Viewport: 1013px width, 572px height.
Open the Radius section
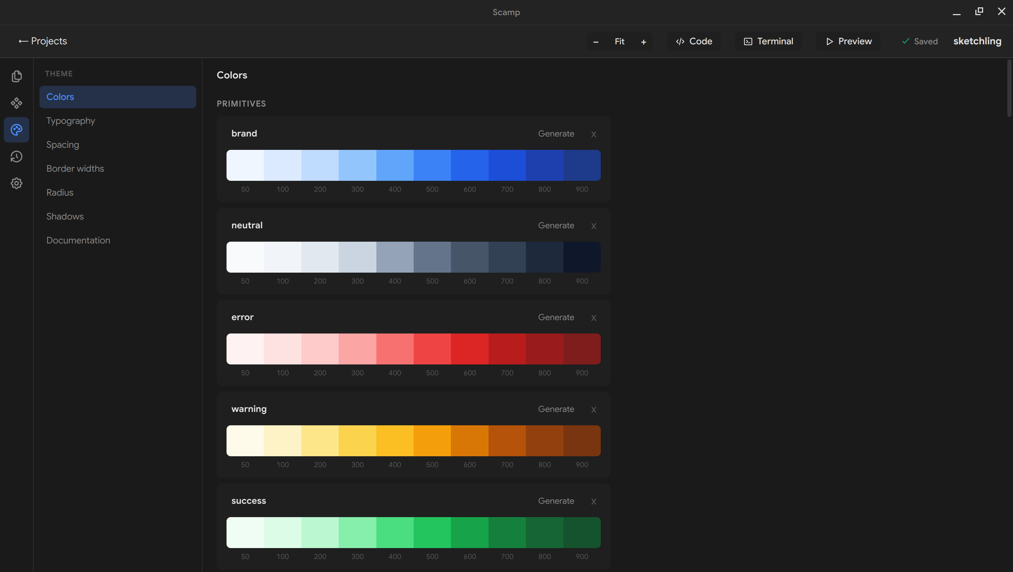tap(117, 193)
